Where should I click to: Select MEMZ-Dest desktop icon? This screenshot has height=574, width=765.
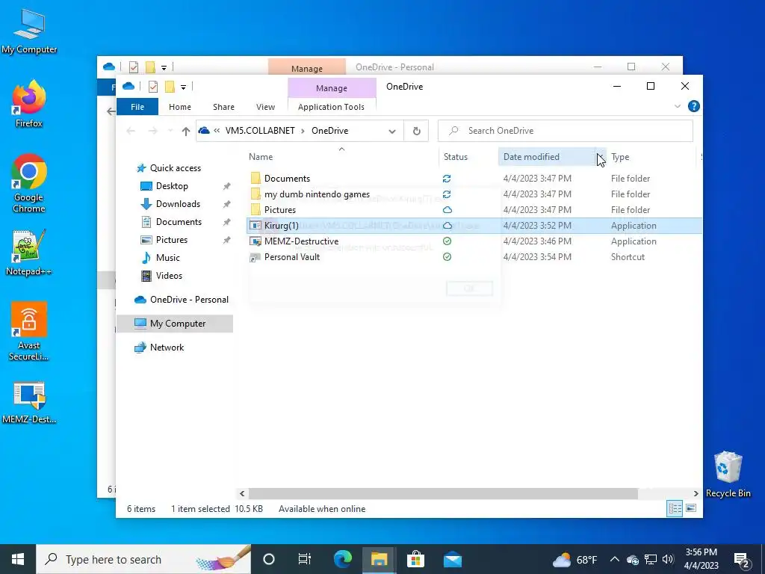(x=29, y=402)
